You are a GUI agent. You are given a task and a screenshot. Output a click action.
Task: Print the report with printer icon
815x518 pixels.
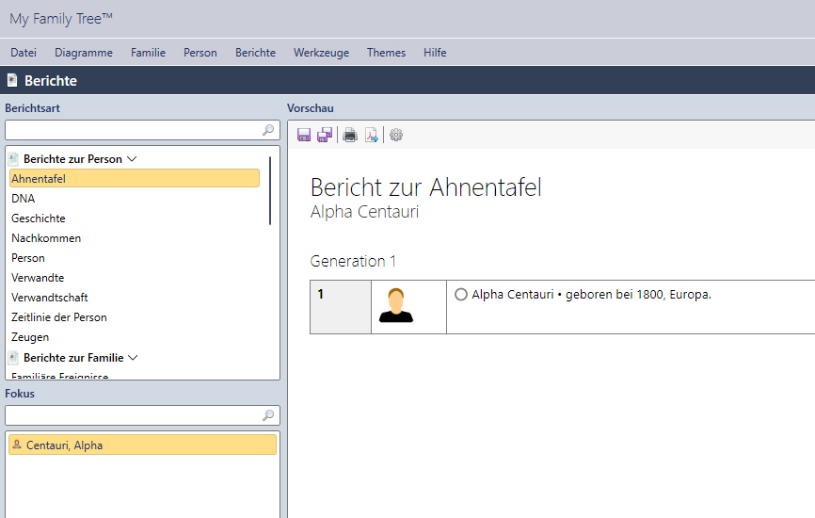tap(350, 135)
